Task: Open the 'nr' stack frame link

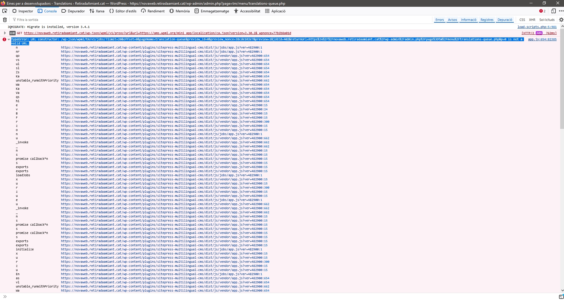Action: point(162,52)
